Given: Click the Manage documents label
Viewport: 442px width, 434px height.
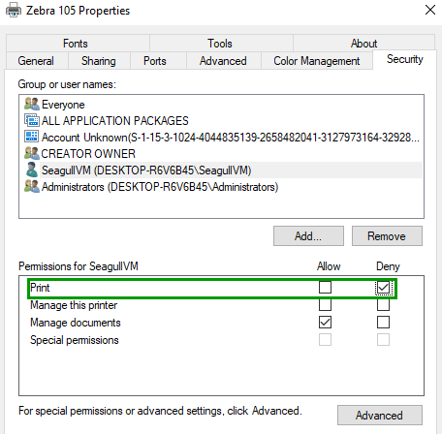Looking at the screenshot, I should click(x=76, y=323).
